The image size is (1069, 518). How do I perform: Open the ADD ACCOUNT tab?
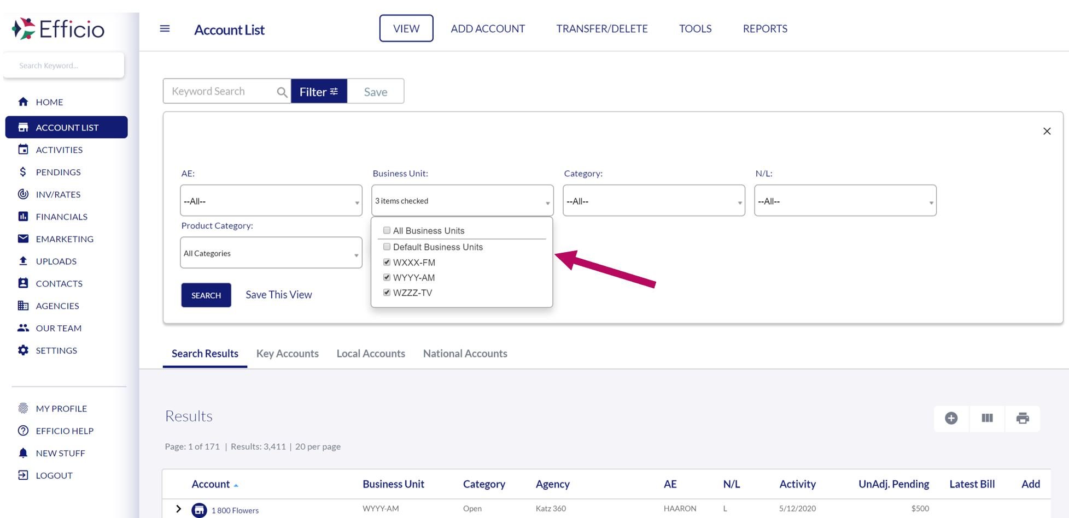tap(488, 28)
